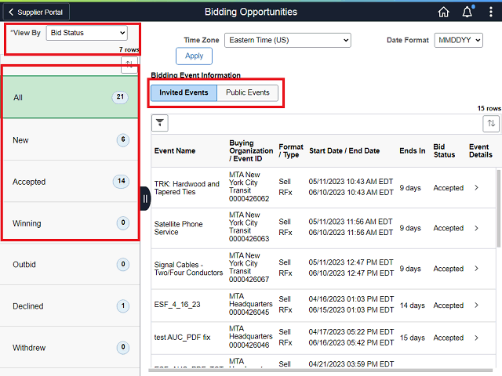
Task: Open details for ESF_4_16_23 event
Action: pyautogui.click(x=476, y=305)
